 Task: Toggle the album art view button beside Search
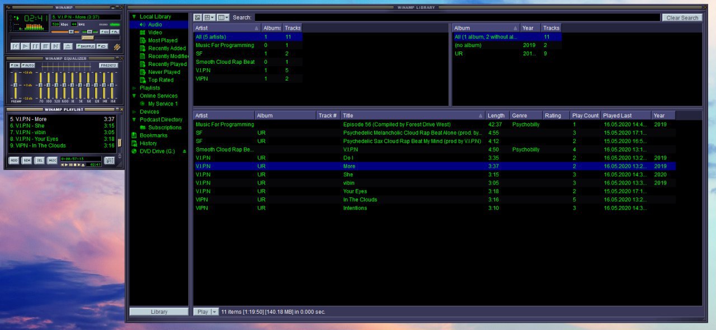point(197,17)
